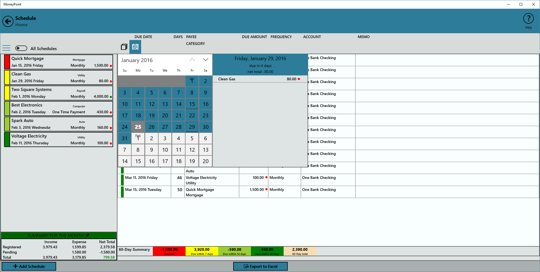Sort by the MEMO column header
Screen dimensions: 540x272
[363, 37]
